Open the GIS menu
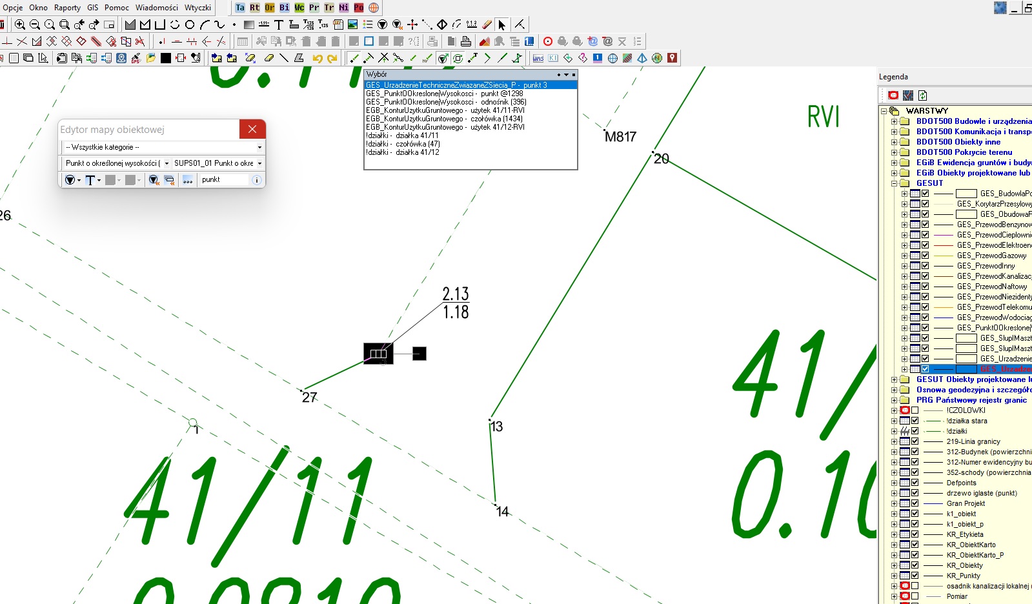Viewport: 1032px width, 604px height. (93, 8)
